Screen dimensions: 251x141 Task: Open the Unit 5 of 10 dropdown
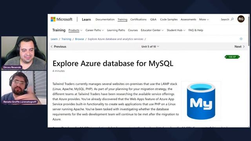click(x=150, y=47)
